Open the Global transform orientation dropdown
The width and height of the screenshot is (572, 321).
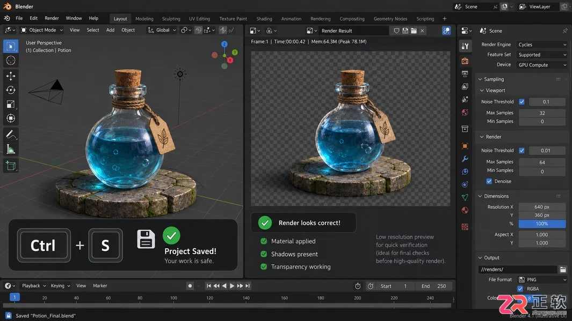coord(162,30)
